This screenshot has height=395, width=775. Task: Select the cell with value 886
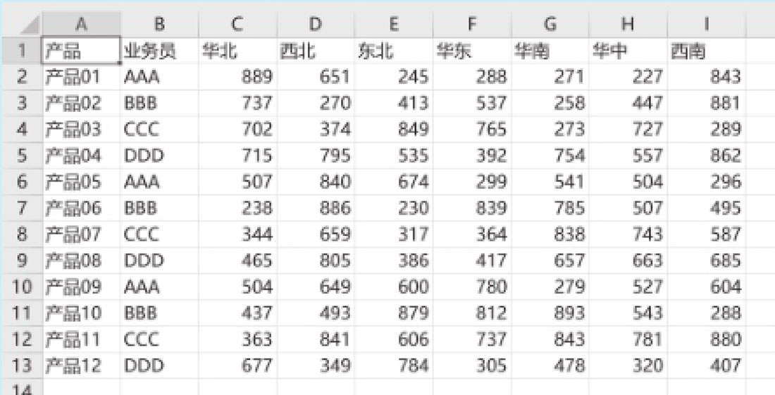coord(316,208)
